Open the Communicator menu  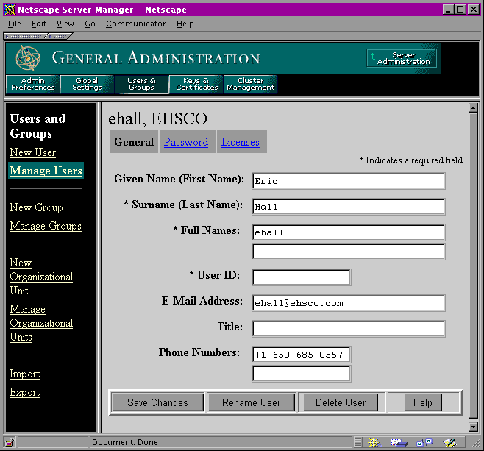click(135, 24)
